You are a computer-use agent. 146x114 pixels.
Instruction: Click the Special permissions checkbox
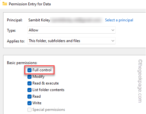pos(29,110)
